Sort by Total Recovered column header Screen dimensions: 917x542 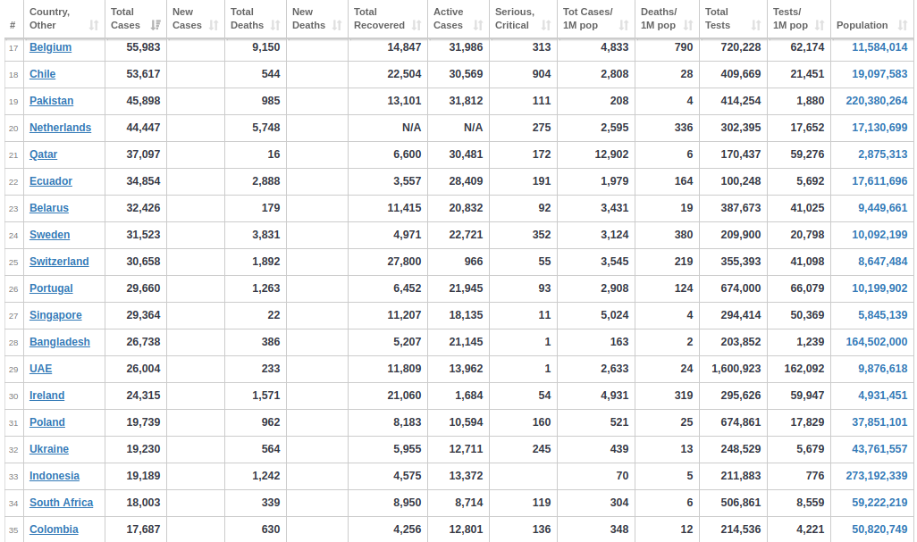[x=388, y=19]
